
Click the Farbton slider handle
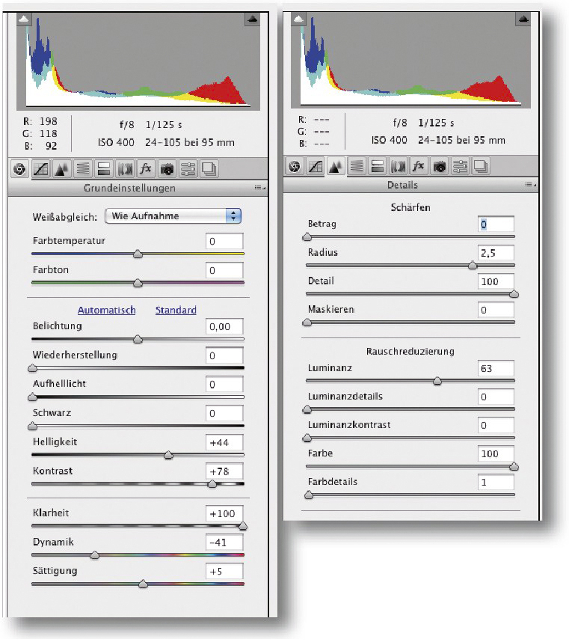(138, 283)
